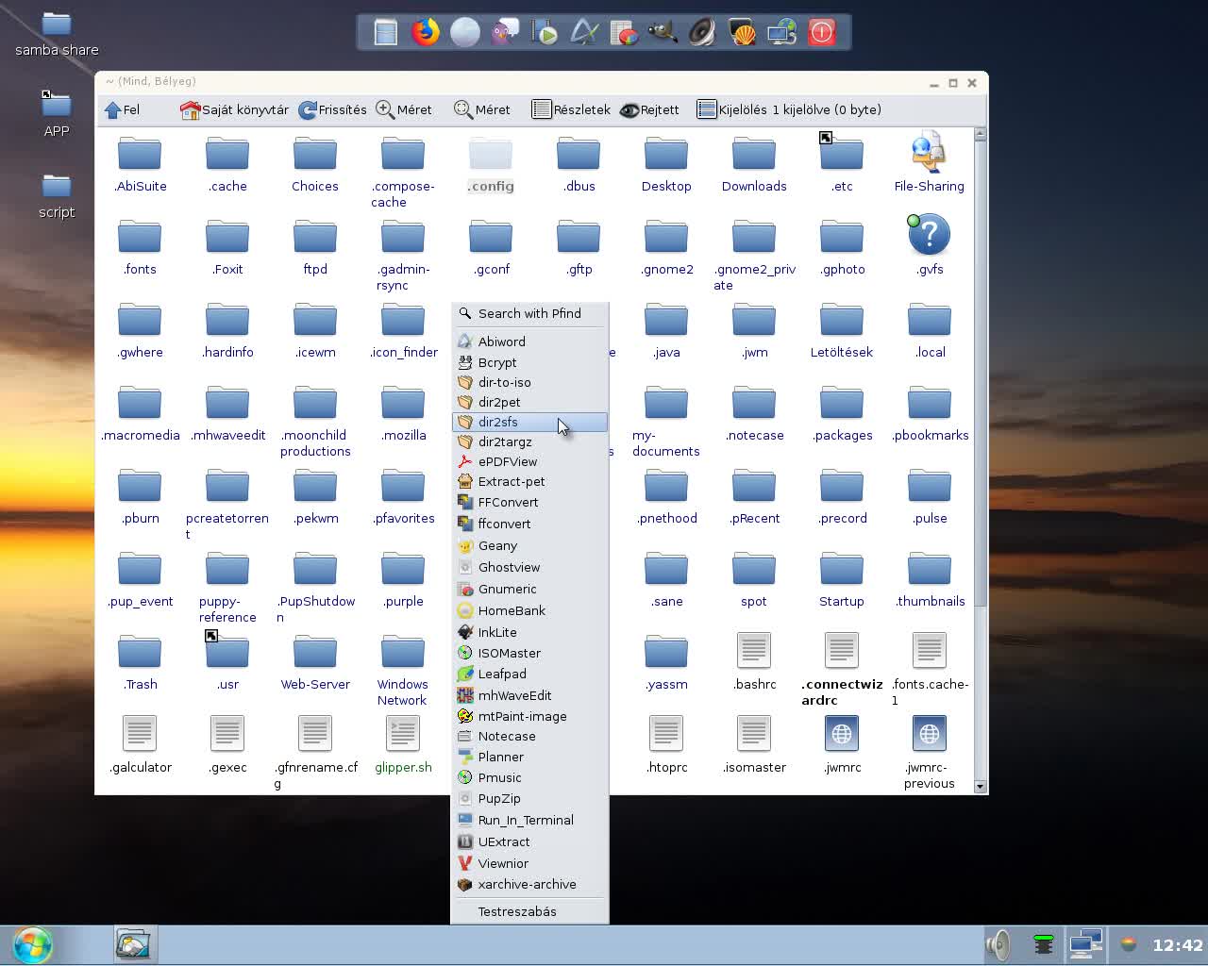Open Firefox from the top dock
This screenshot has height=966, width=1208.
tap(426, 32)
